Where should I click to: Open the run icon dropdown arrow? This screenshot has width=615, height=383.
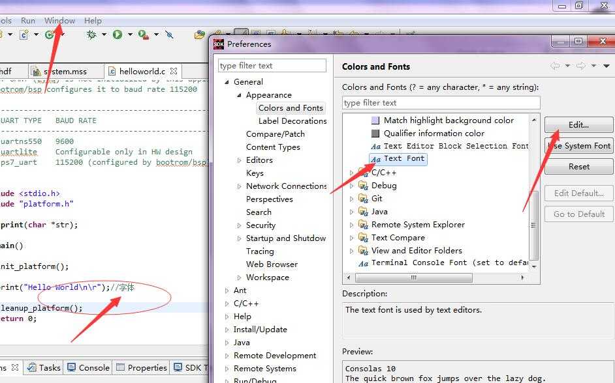tap(130, 35)
